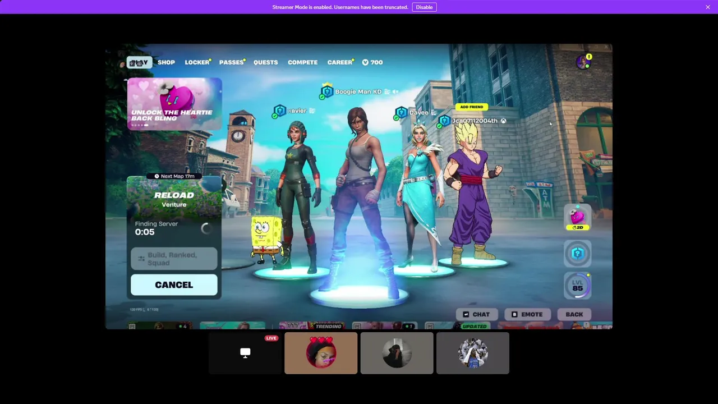
Task: Open the profile avatar menu in top right
Action: pyautogui.click(x=584, y=61)
